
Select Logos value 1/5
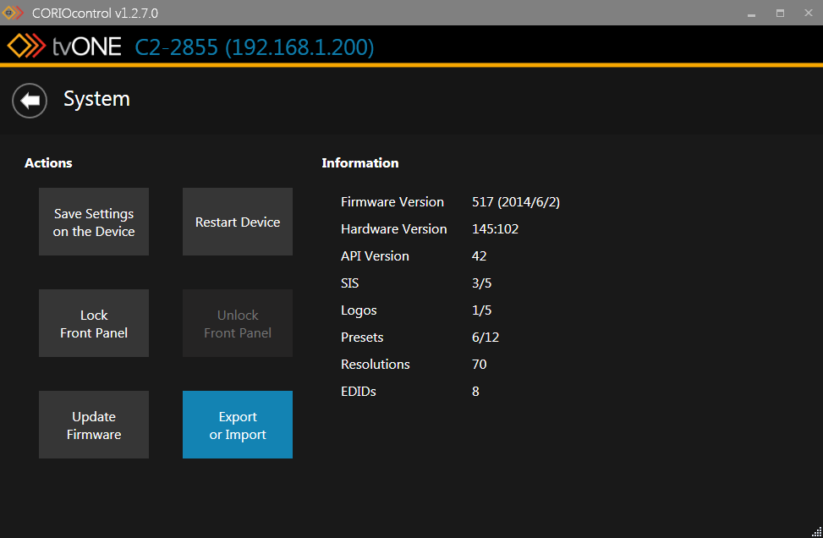click(x=481, y=310)
